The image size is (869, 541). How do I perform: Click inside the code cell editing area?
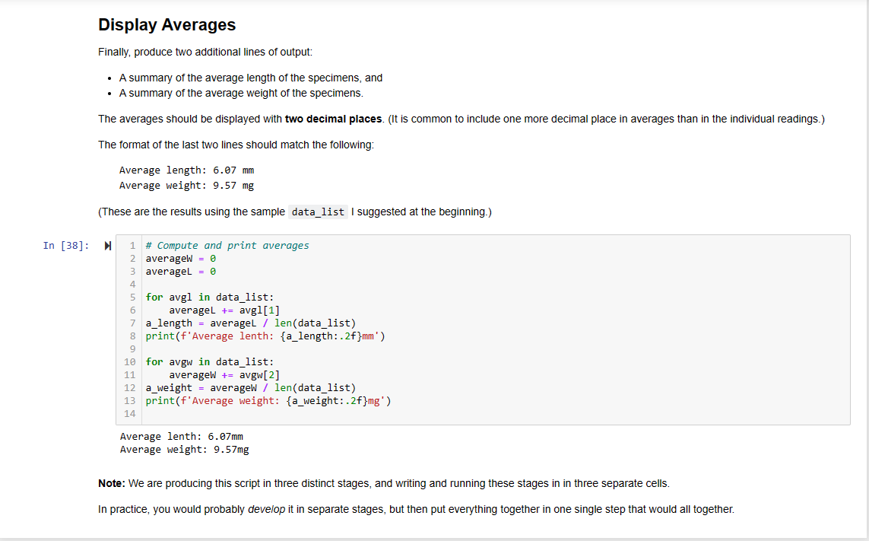point(456,327)
